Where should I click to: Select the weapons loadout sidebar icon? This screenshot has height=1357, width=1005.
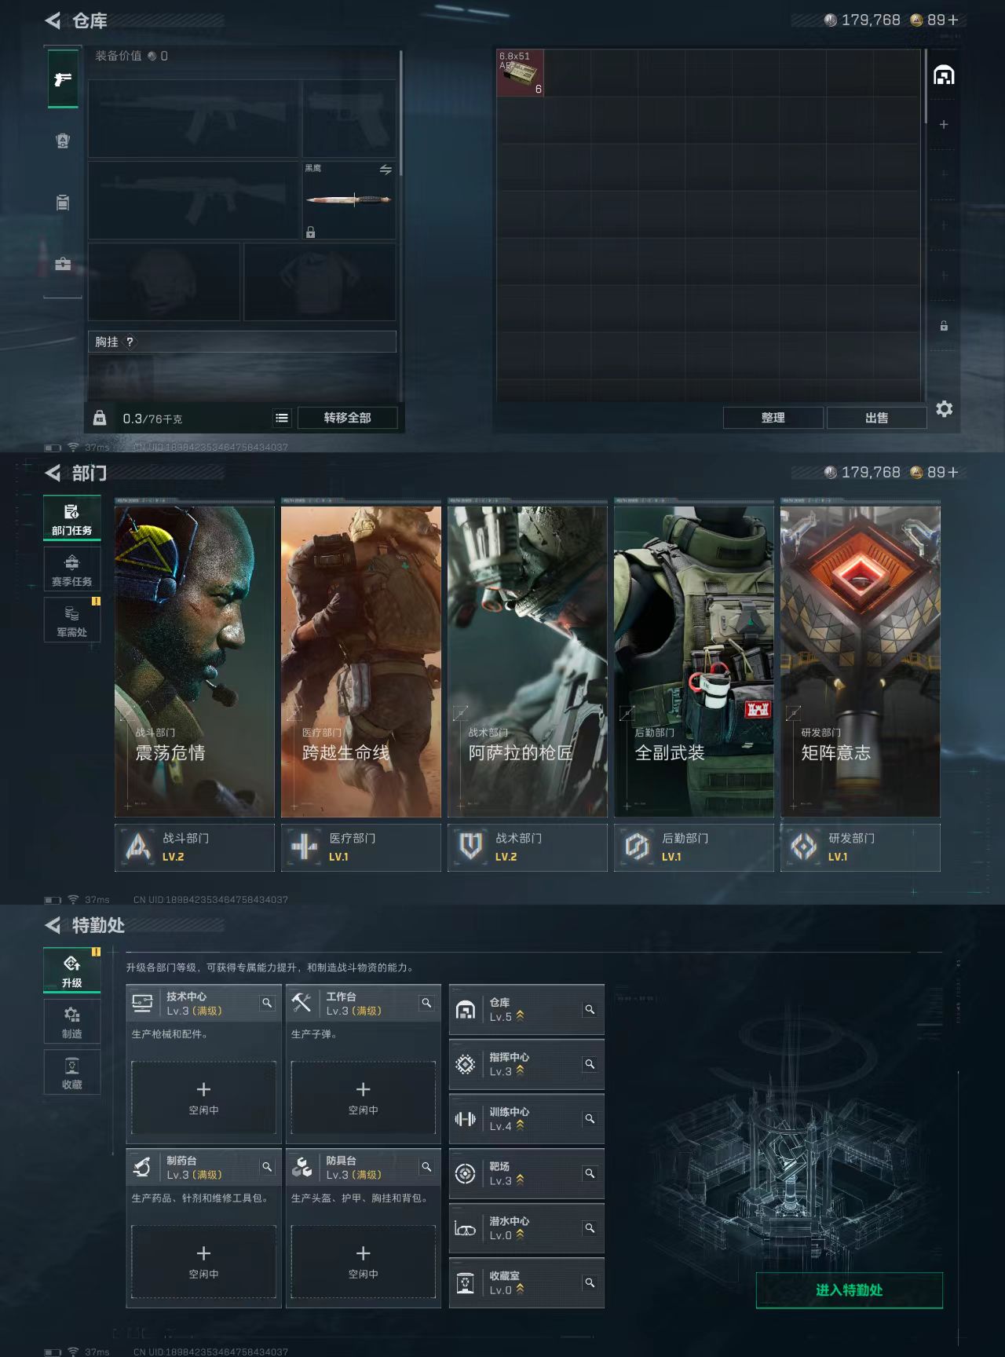click(63, 79)
